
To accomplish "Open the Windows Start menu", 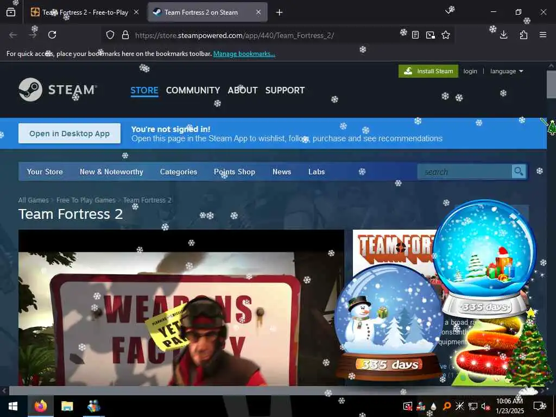I will pos(13,406).
